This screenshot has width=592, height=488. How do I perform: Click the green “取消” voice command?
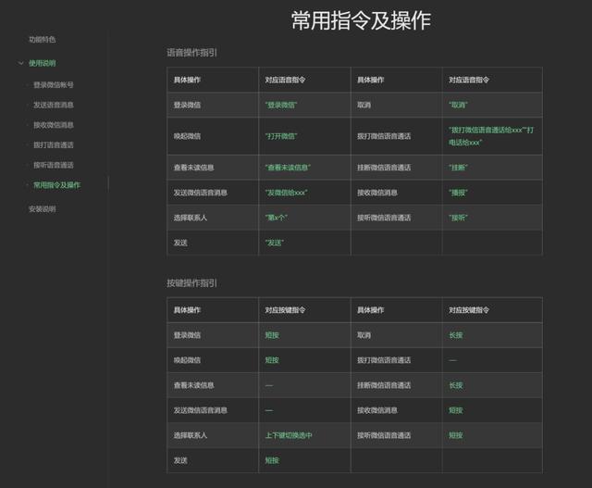[458, 105]
